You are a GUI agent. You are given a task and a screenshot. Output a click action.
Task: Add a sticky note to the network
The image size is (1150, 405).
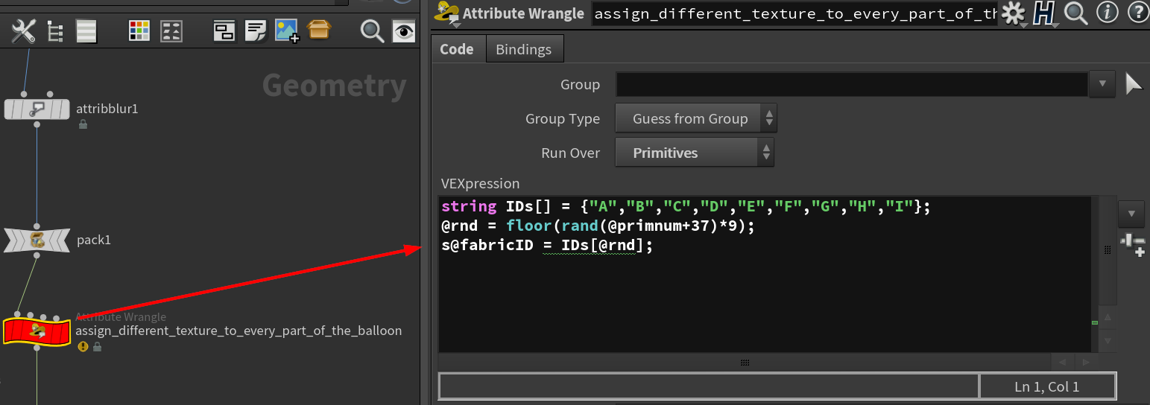[x=256, y=31]
